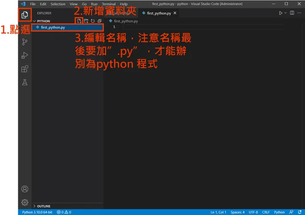Open the Terminal menu
The width and height of the screenshot is (305, 215).
[109, 4]
